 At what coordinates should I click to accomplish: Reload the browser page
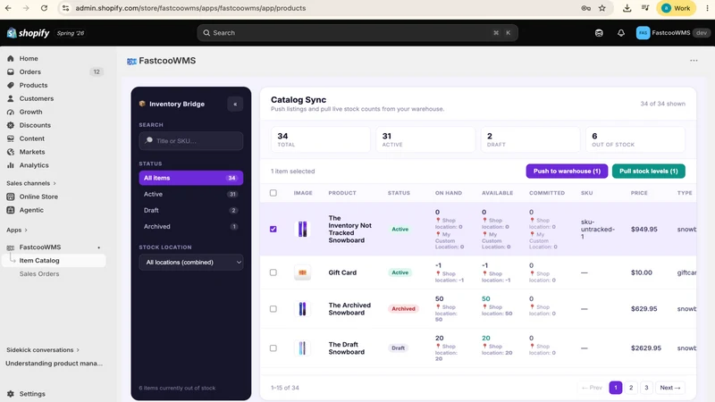click(x=44, y=8)
